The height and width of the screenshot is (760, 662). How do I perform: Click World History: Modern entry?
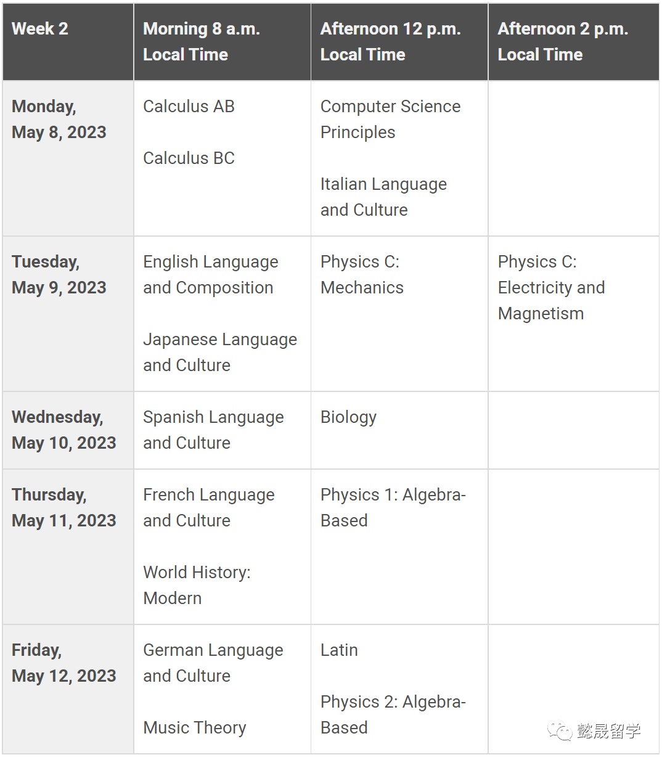point(197,585)
